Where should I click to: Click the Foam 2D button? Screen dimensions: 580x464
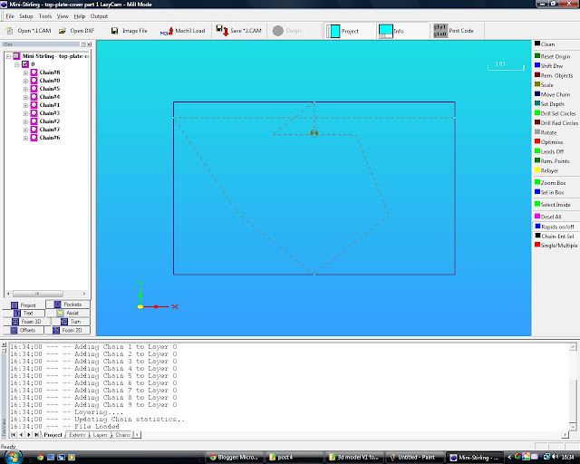tap(68, 330)
